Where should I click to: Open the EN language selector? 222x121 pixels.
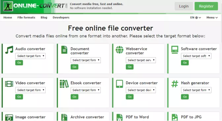[196, 18]
